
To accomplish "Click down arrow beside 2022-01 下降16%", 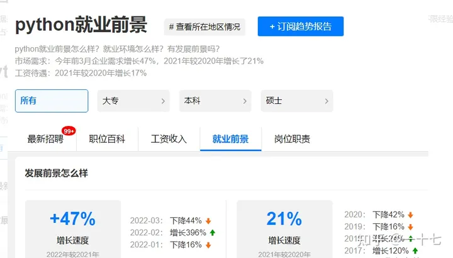I will pos(208,245).
